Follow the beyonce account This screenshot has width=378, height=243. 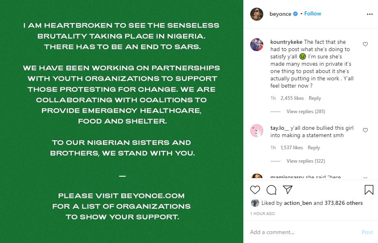[x=312, y=14]
